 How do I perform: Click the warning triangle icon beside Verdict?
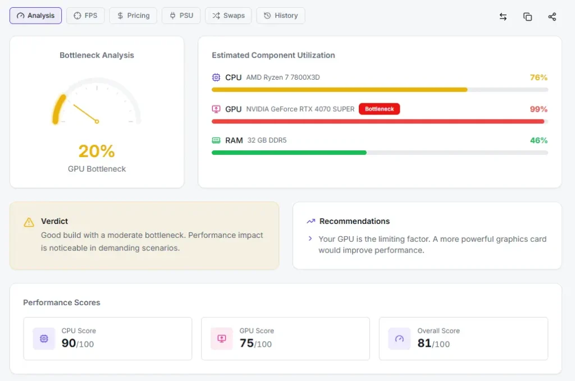pos(29,222)
